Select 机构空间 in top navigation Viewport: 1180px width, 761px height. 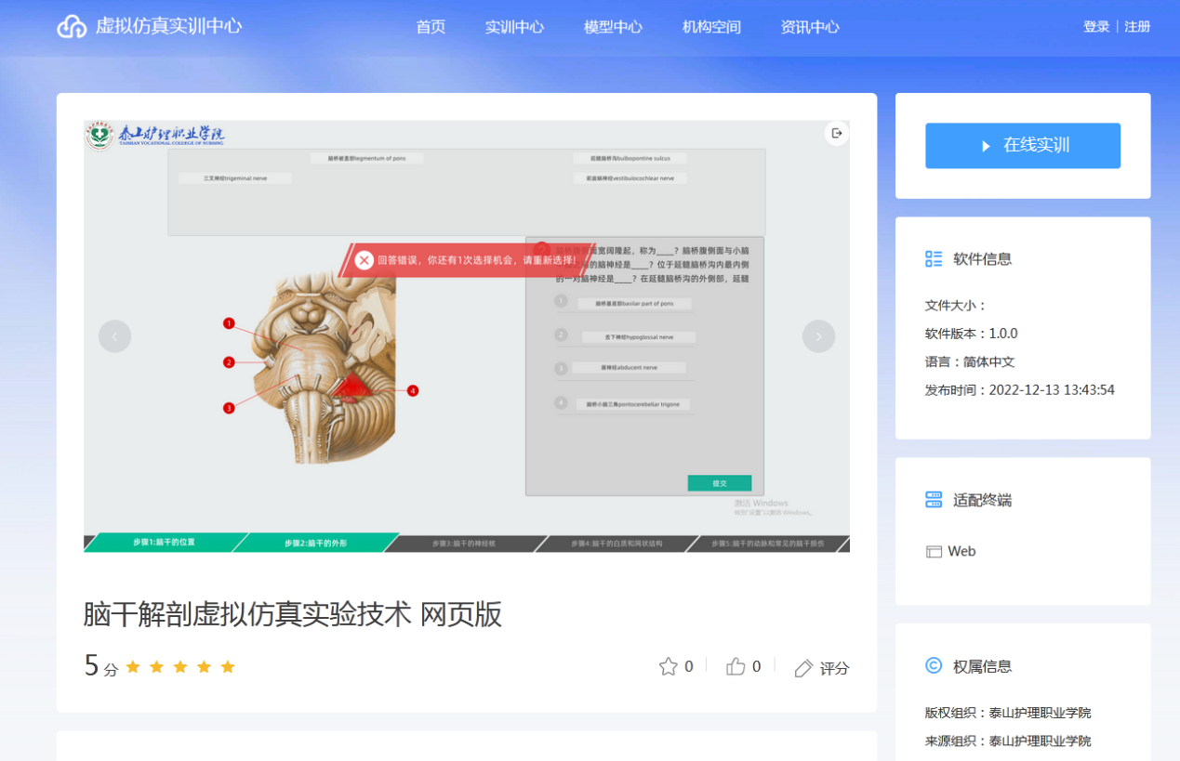(x=711, y=27)
